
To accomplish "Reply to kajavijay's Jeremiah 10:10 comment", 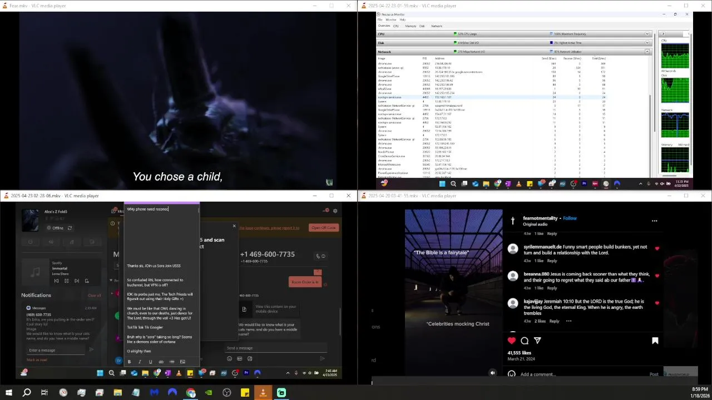I will [x=554, y=321].
